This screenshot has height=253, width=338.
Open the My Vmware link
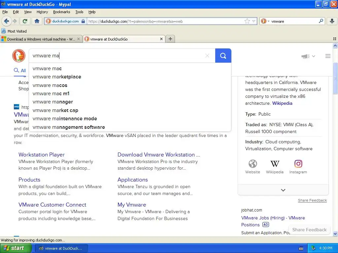coord(132,205)
